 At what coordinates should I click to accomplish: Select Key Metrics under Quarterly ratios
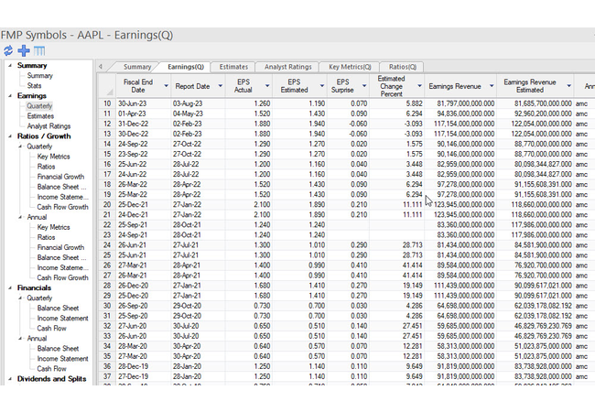[x=53, y=157]
